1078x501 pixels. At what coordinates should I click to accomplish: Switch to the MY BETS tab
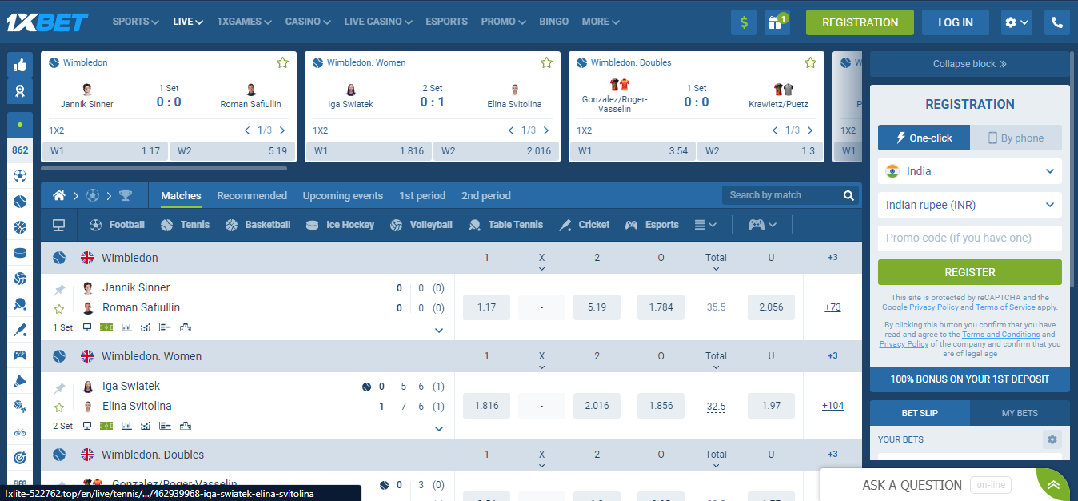tap(1020, 413)
